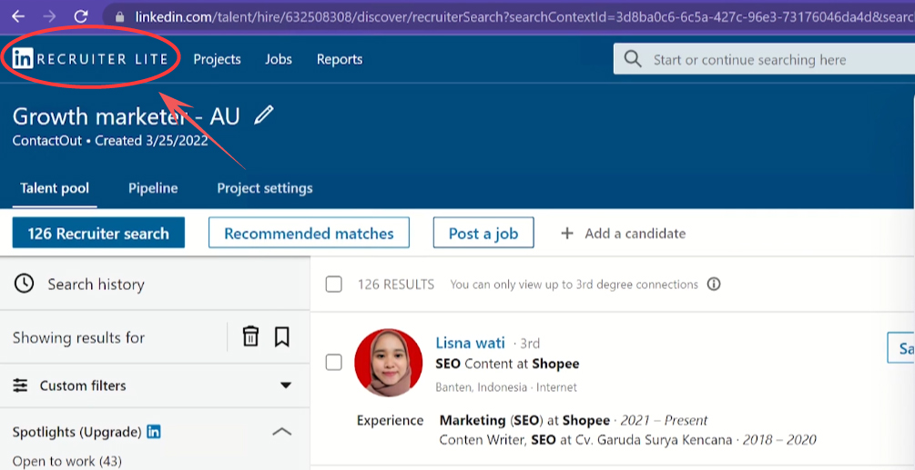Open the Jobs menu
This screenshot has height=470, width=915.
pos(279,59)
